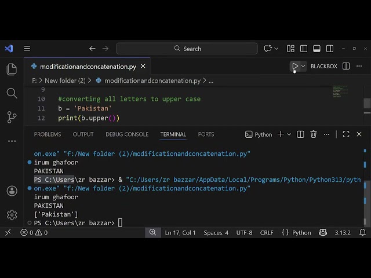Open the Customize Layout icon
The width and height of the screenshot is (371, 278).
(290, 49)
